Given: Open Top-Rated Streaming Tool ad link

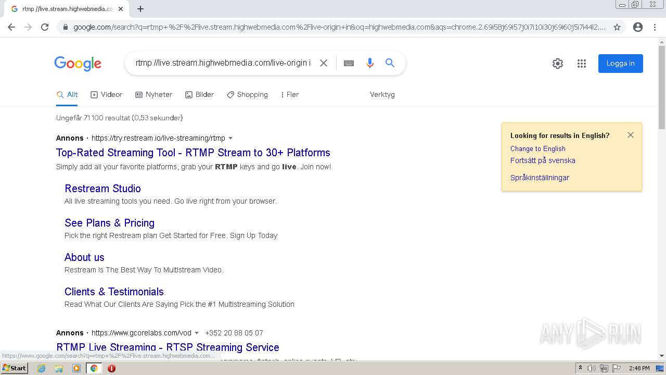Looking at the screenshot, I should pyautogui.click(x=193, y=153).
